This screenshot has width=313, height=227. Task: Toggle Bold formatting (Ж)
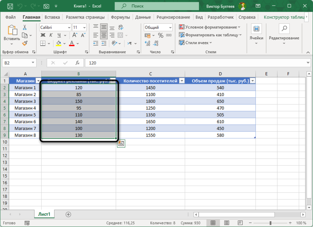point(43,35)
